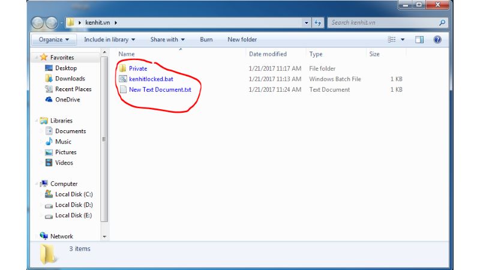Open recent pages dropdown beside Forward button
Image resolution: width=480 pixels, height=270 pixels.
click(61, 23)
